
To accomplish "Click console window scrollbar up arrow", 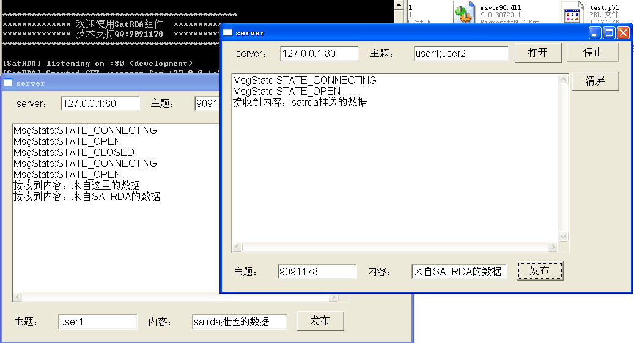I will [399, 5].
